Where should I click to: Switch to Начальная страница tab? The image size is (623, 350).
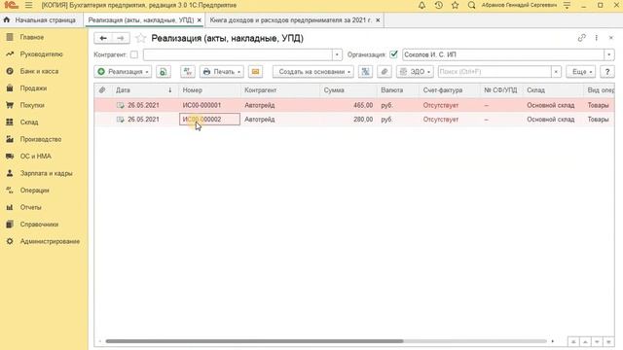(x=41, y=19)
